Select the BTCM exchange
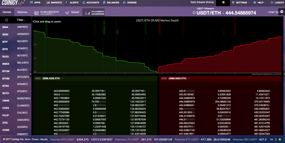This screenshot has width=285, height=143. pos(6,71)
